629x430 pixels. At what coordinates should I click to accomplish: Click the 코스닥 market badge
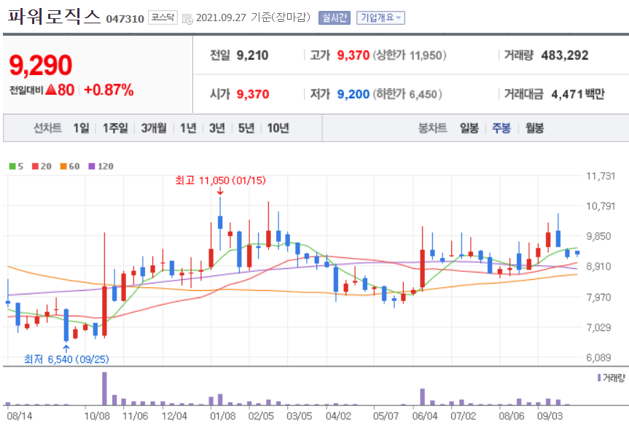pyautogui.click(x=162, y=17)
